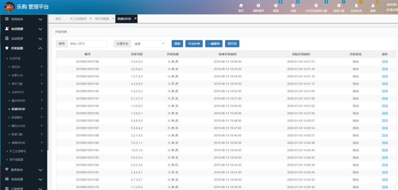Screen dimensions: 398x190
Task: Click the plus icon next to 海南时时彩
Action: [42, 143]
